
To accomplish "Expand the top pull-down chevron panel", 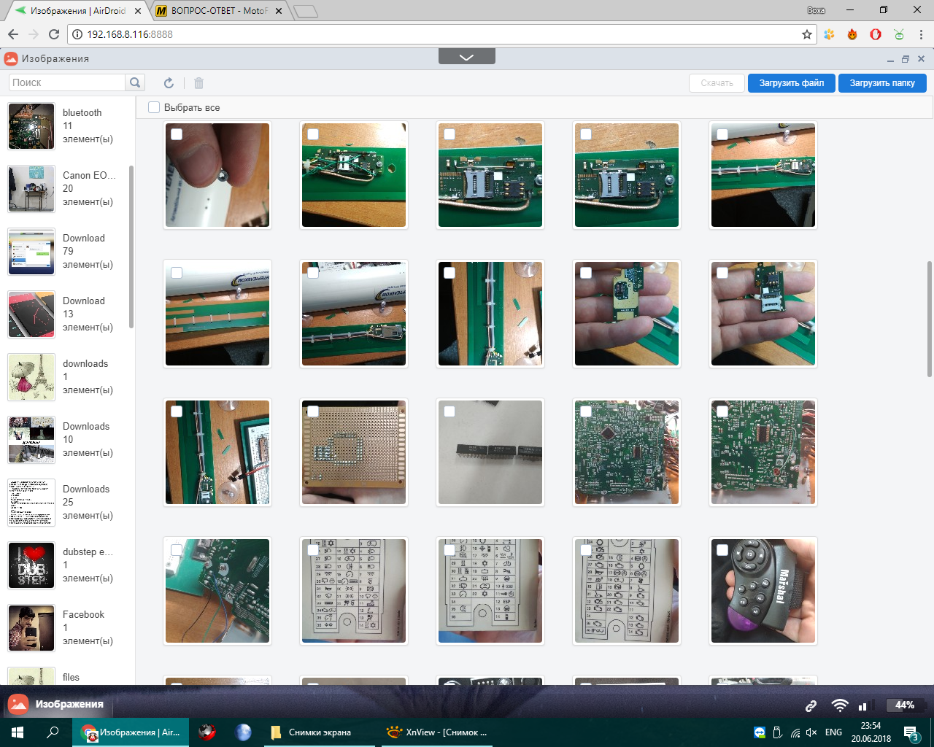I will click(467, 57).
